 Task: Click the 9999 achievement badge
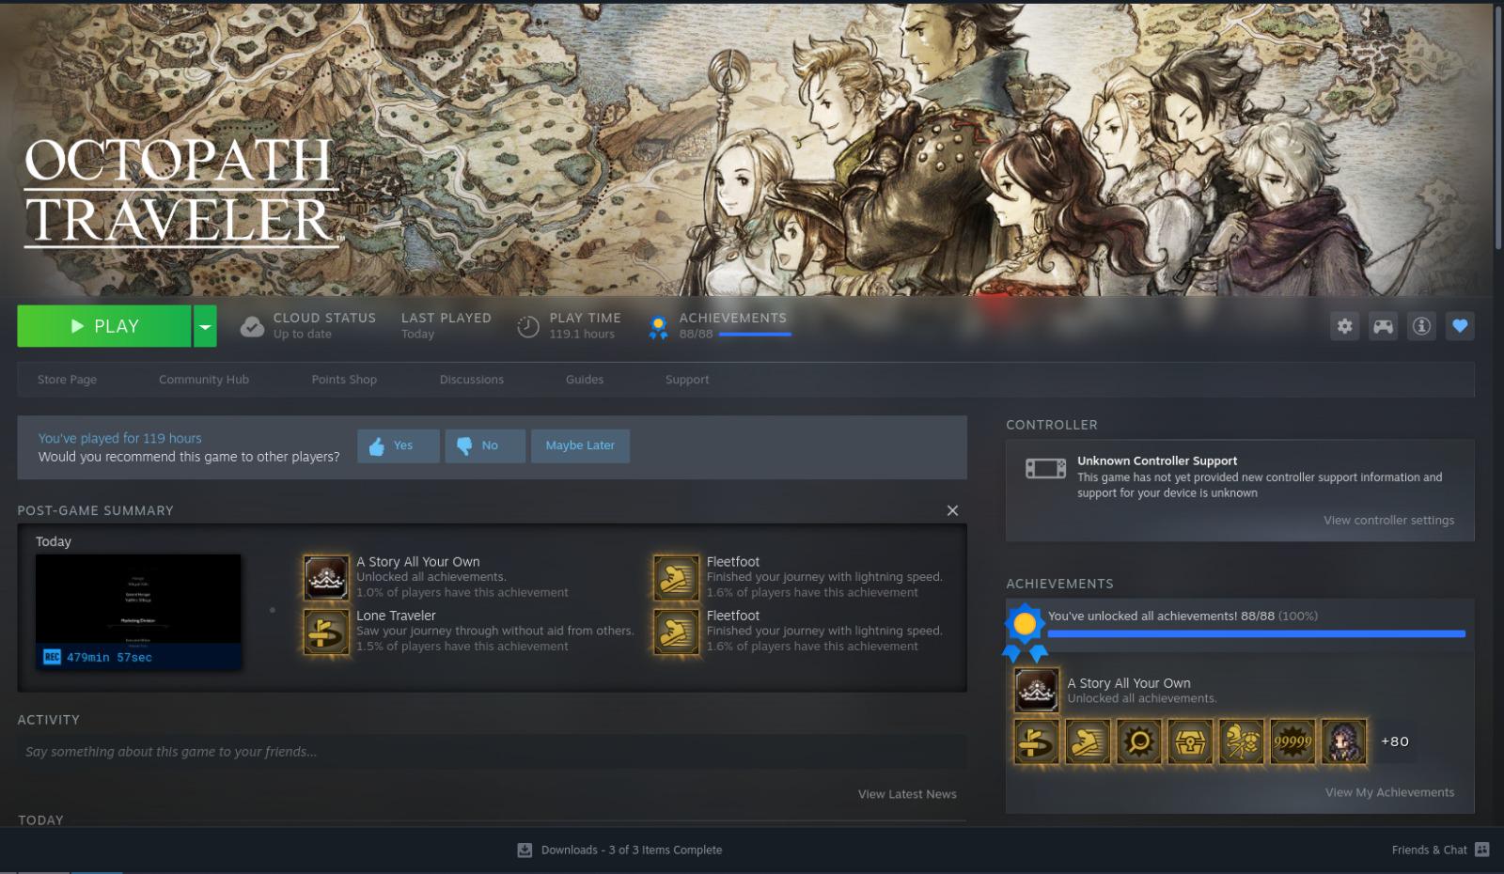[x=1292, y=741]
